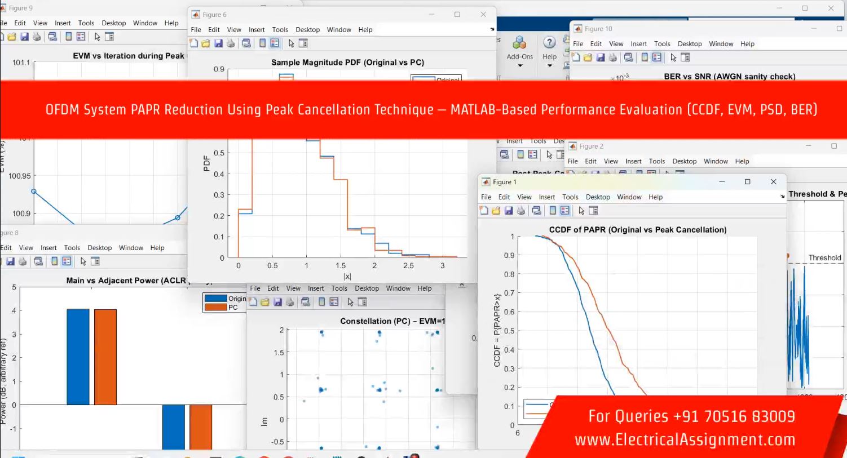Print Figure 1 using the printer icon
The height and width of the screenshot is (458, 847).
(521, 211)
